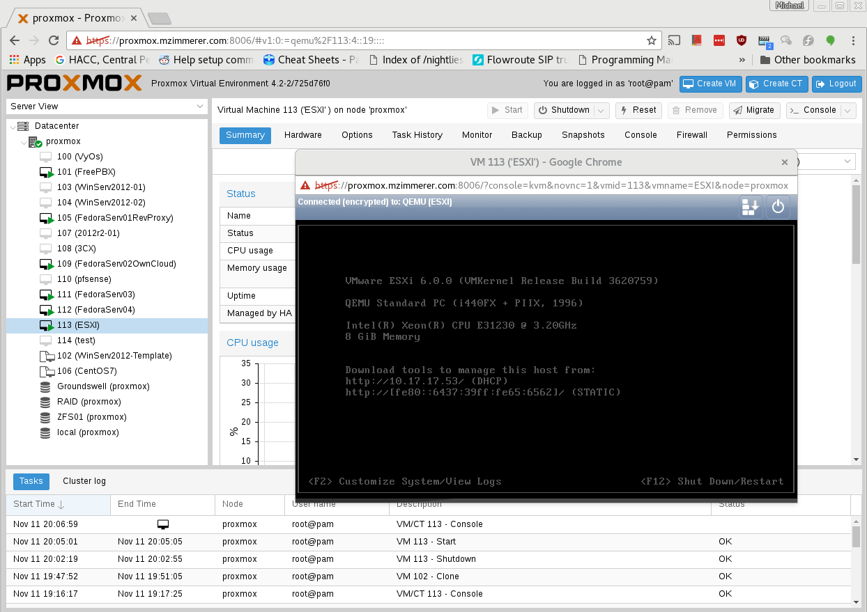
Task: Open the Snapshots tab
Action: (x=583, y=135)
